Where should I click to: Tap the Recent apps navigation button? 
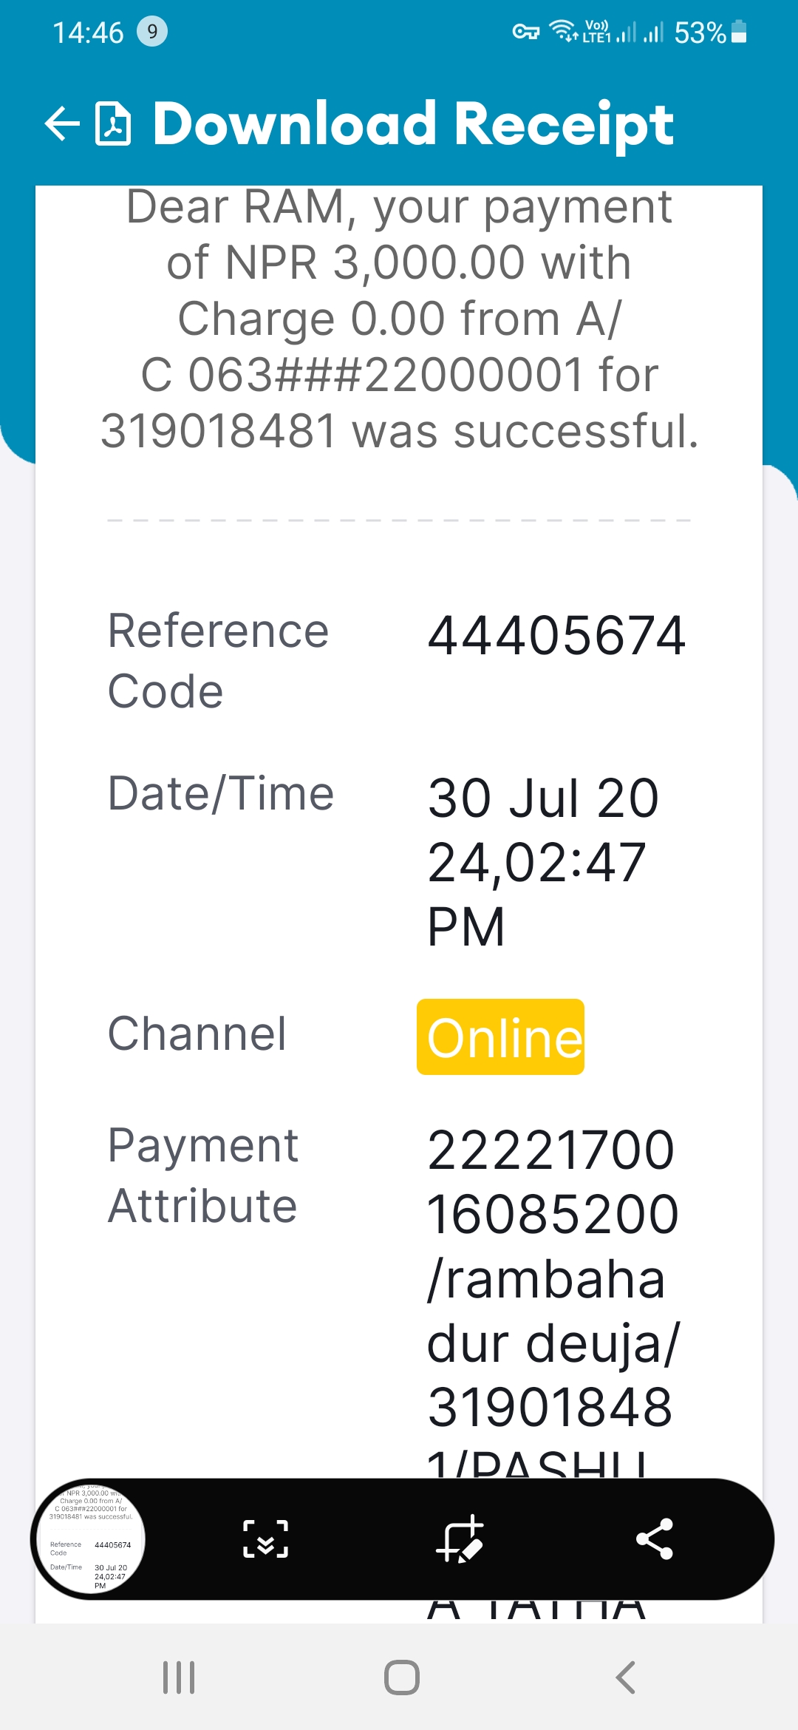click(179, 1678)
